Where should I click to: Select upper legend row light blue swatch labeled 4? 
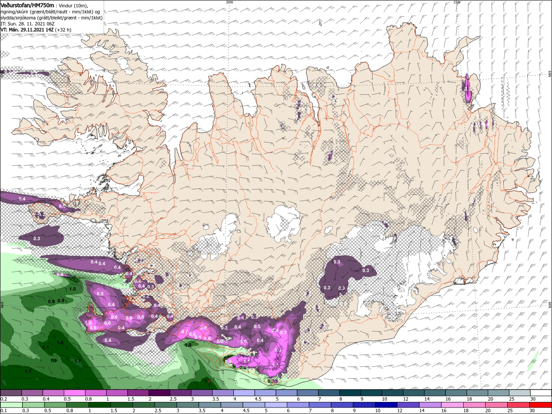(x=244, y=393)
